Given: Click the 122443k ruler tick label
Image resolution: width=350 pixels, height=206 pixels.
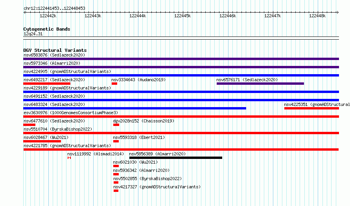Looking at the screenshot, I should click(93, 16).
